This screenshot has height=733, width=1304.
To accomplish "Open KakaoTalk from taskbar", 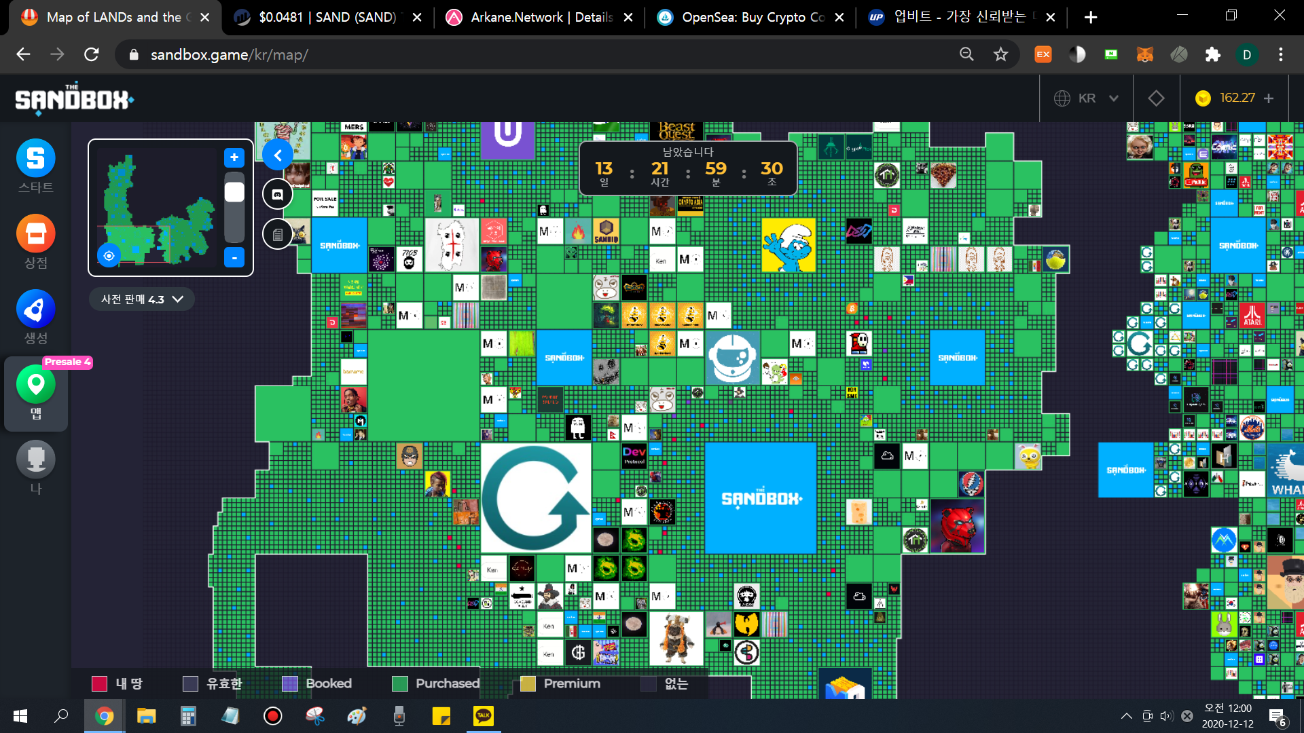I will tap(484, 716).
